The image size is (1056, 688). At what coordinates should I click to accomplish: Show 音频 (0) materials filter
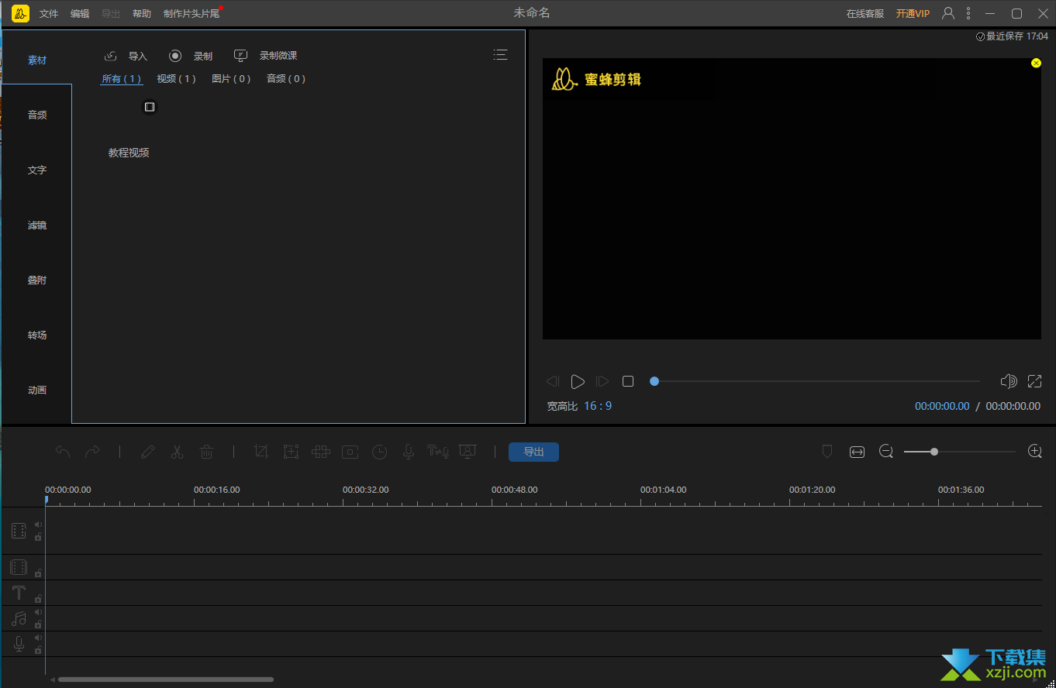click(x=286, y=79)
